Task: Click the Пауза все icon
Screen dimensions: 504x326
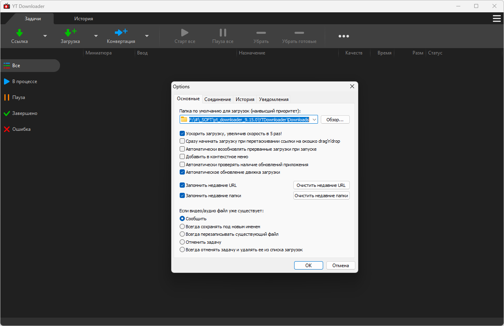Action: click(223, 33)
